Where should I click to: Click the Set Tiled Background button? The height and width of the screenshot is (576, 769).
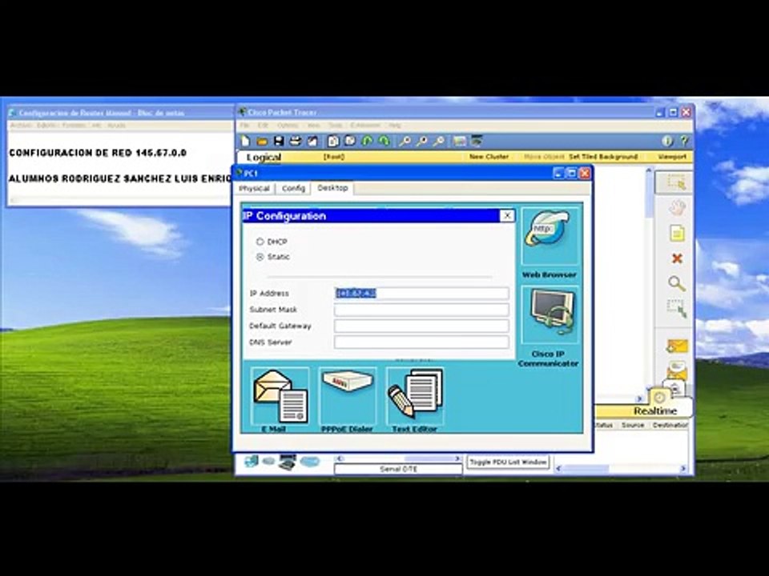(x=603, y=157)
